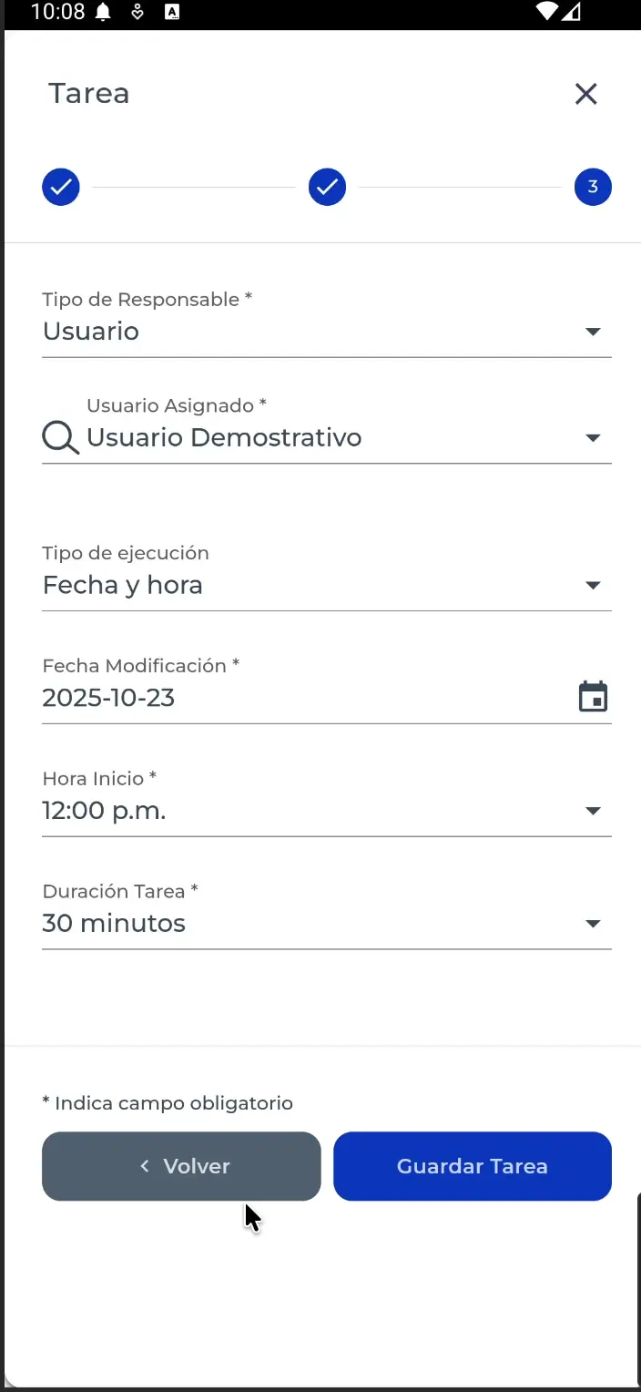This screenshot has width=641, height=1392.
Task: Expand the Usuario Asignado dropdown
Action: coord(593,437)
